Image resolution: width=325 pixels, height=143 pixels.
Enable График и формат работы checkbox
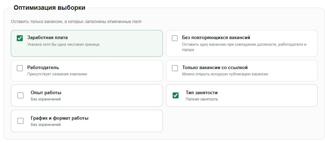[x=21, y=121]
